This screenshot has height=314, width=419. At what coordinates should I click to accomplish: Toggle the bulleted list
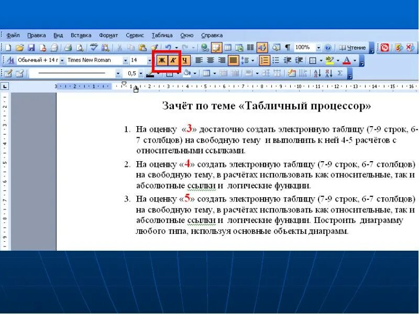coord(276,61)
